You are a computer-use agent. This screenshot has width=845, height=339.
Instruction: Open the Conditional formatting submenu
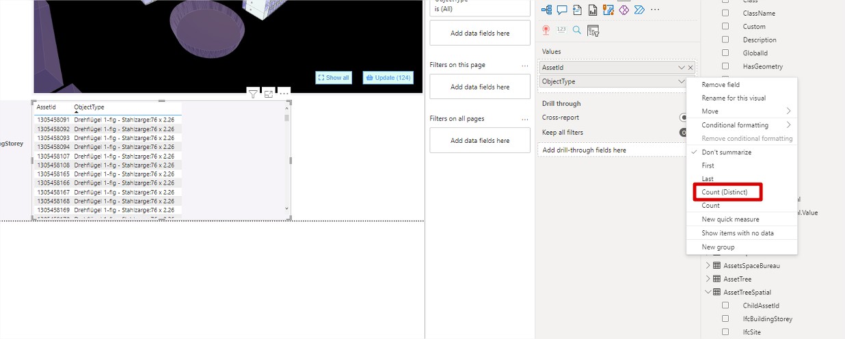click(x=742, y=125)
